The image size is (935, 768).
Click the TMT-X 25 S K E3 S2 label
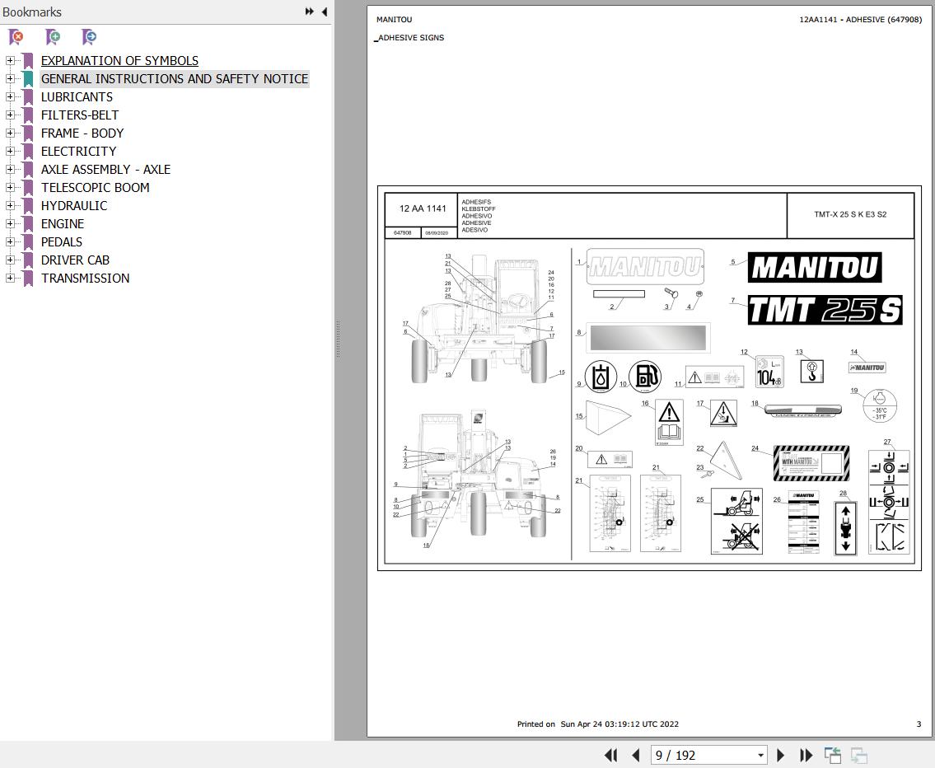(x=850, y=214)
